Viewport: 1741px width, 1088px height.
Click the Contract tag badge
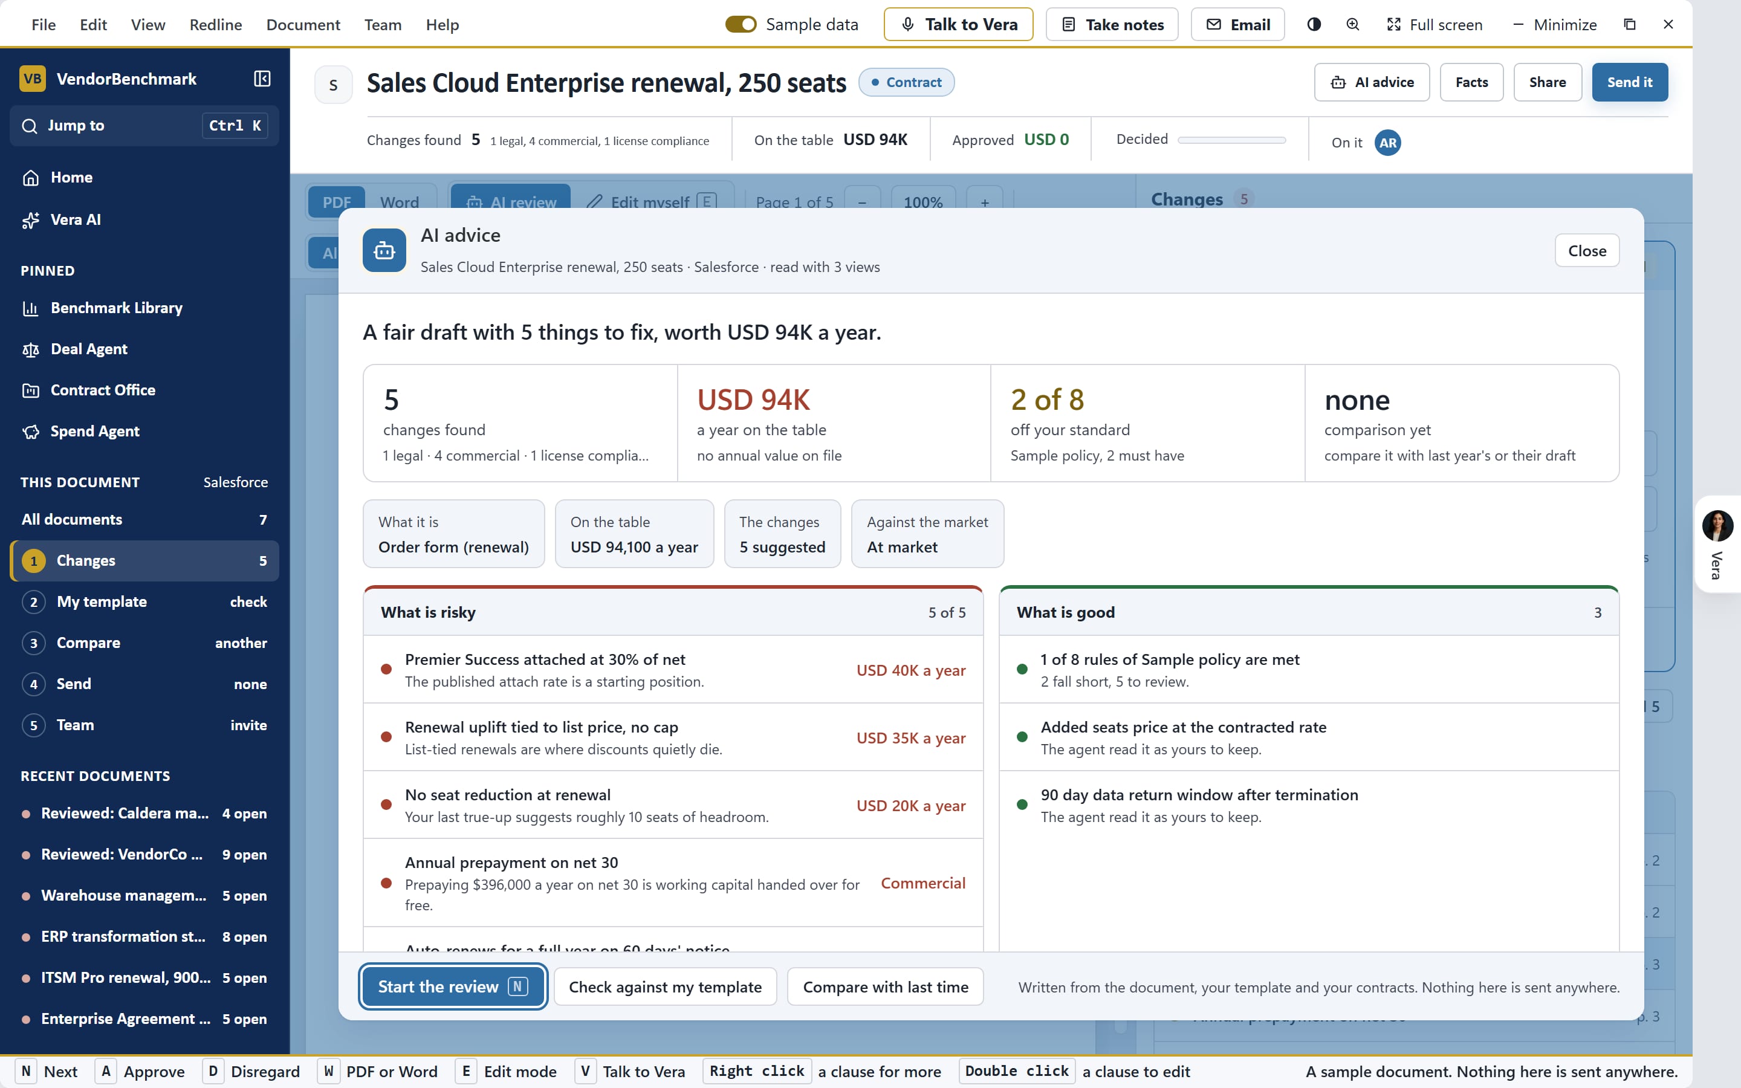coord(907,82)
